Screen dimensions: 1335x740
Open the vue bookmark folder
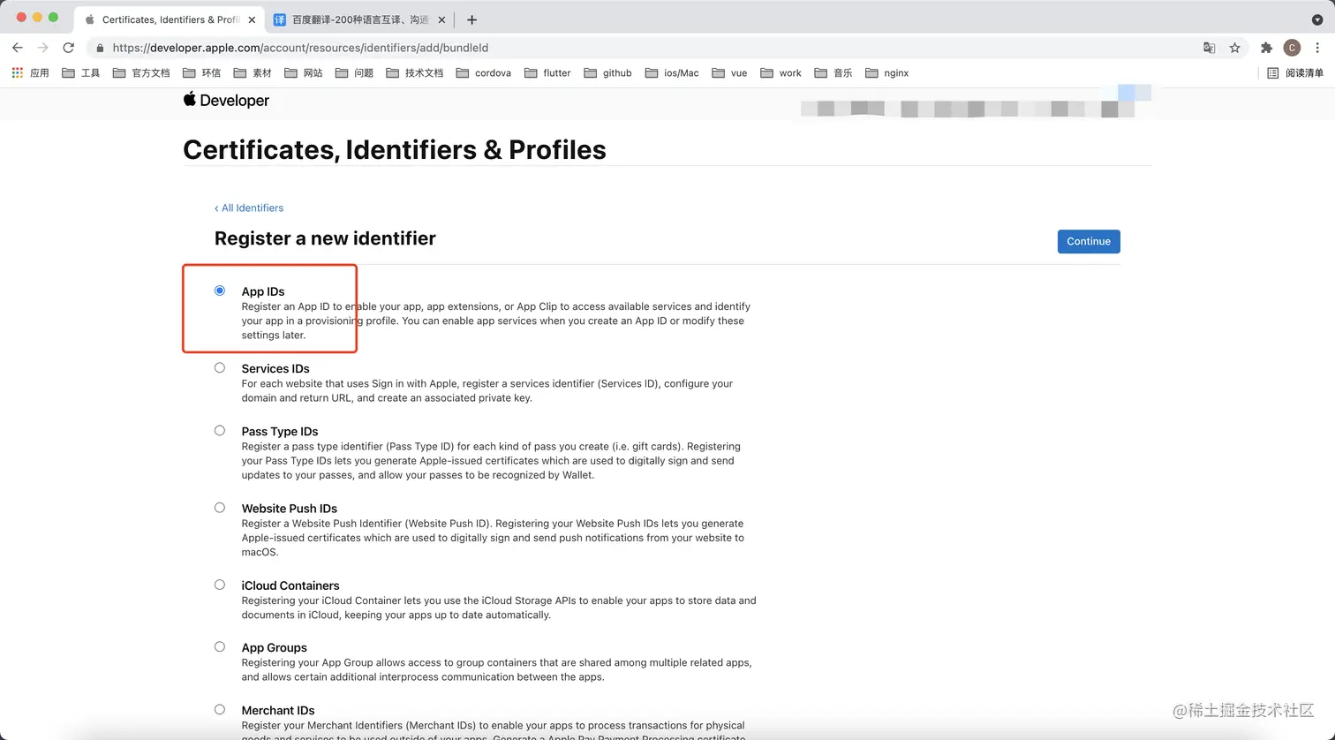pos(729,73)
